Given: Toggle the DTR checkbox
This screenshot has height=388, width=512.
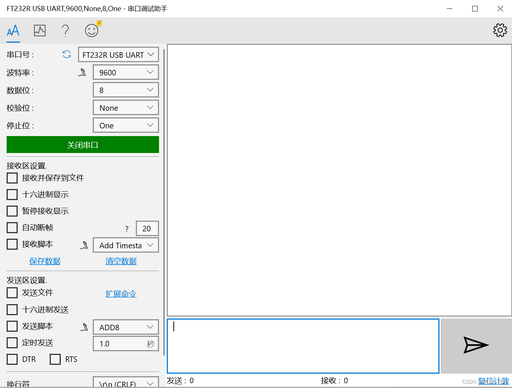Looking at the screenshot, I should (12, 359).
